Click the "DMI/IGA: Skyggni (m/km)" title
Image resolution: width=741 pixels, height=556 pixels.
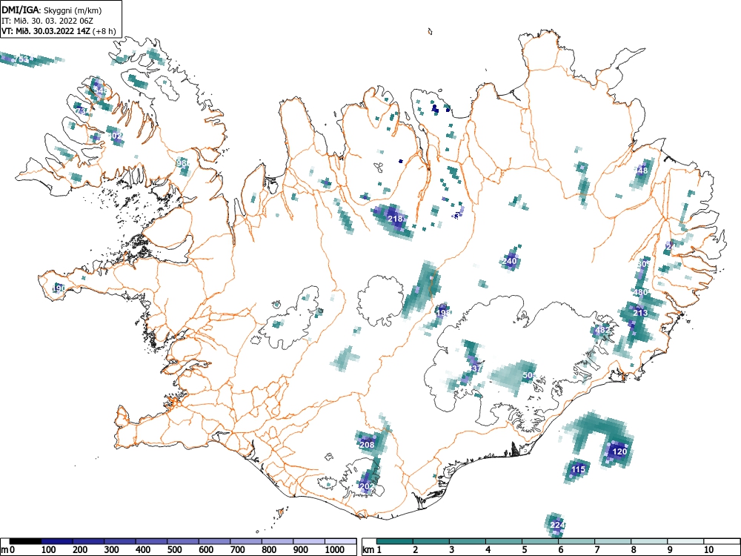52,10
